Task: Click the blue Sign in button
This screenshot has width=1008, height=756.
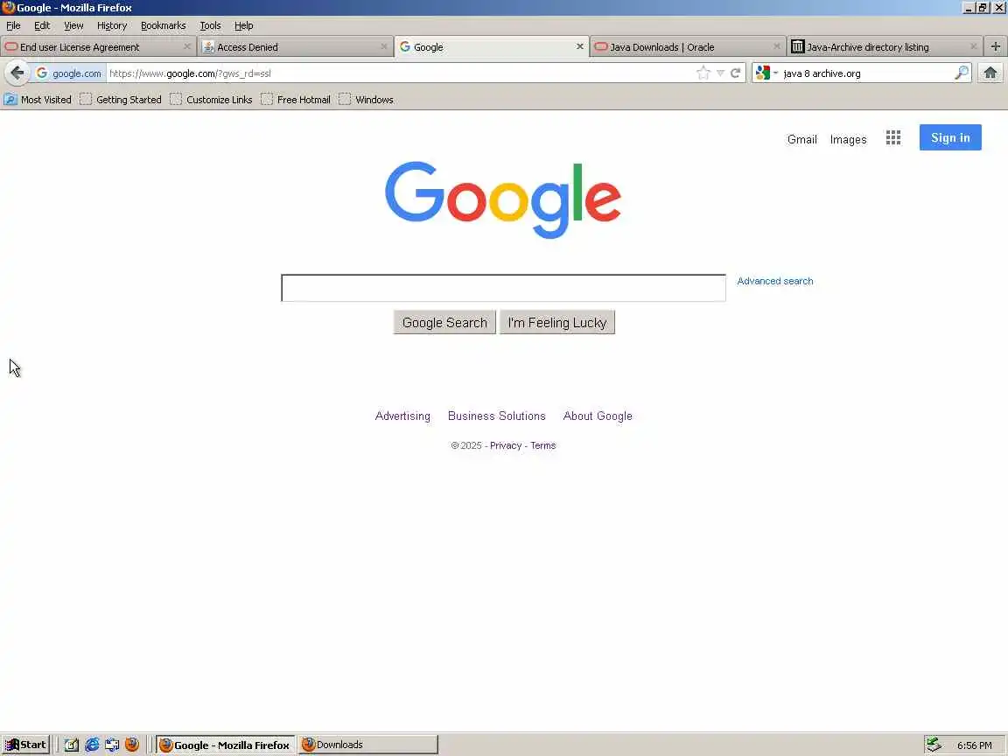Action: 949,137
